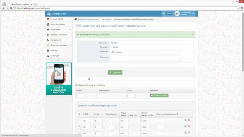Click row 1 Отдых input showing 60

click(125, 121)
